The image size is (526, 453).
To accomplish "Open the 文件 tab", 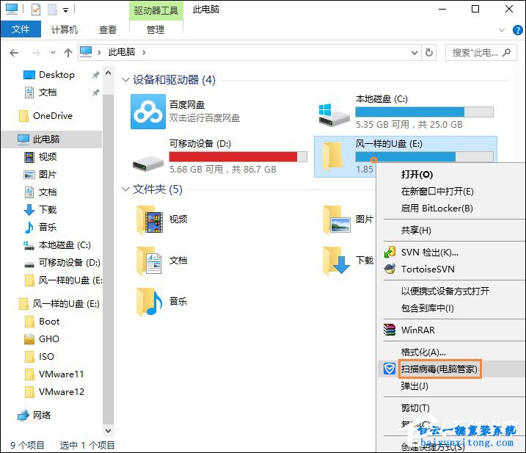I will [x=21, y=29].
